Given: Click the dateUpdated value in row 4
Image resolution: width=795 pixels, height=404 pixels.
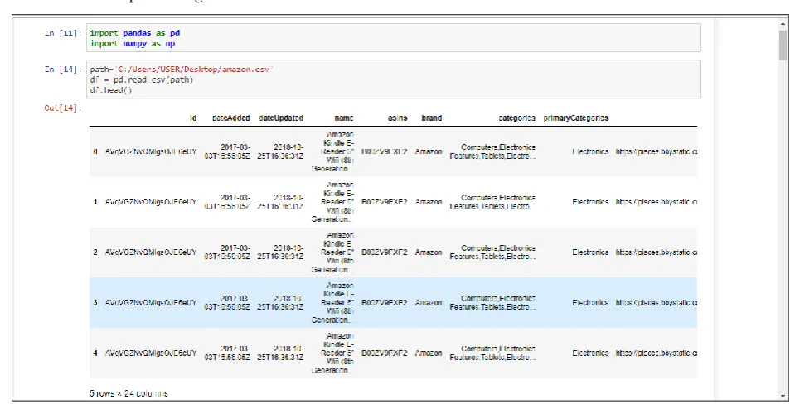Looking at the screenshot, I should click(280, 353).
